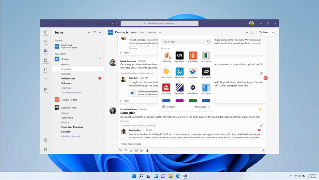This screenshot has width=319, height=180.
Task: Click the thumbs up reaction on Game plan
Action: tap(261, 109)
